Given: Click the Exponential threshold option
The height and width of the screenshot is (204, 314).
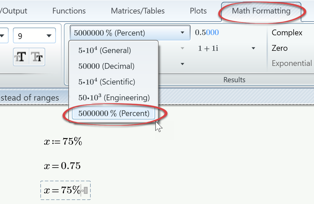Looking at the screenshot, I should (x=292, y=63).
